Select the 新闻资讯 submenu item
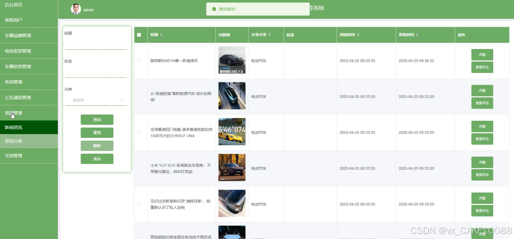The image size is (514, 239). tap(29, 127)
